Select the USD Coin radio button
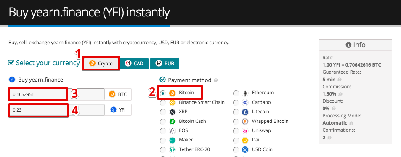The width and height of the screenshot is (401, 157). (236, 150)
